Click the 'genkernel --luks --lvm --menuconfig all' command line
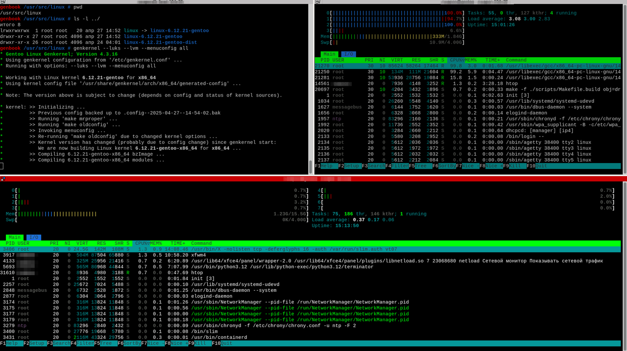This screenshot has width=627, height=351. (130, 48)
